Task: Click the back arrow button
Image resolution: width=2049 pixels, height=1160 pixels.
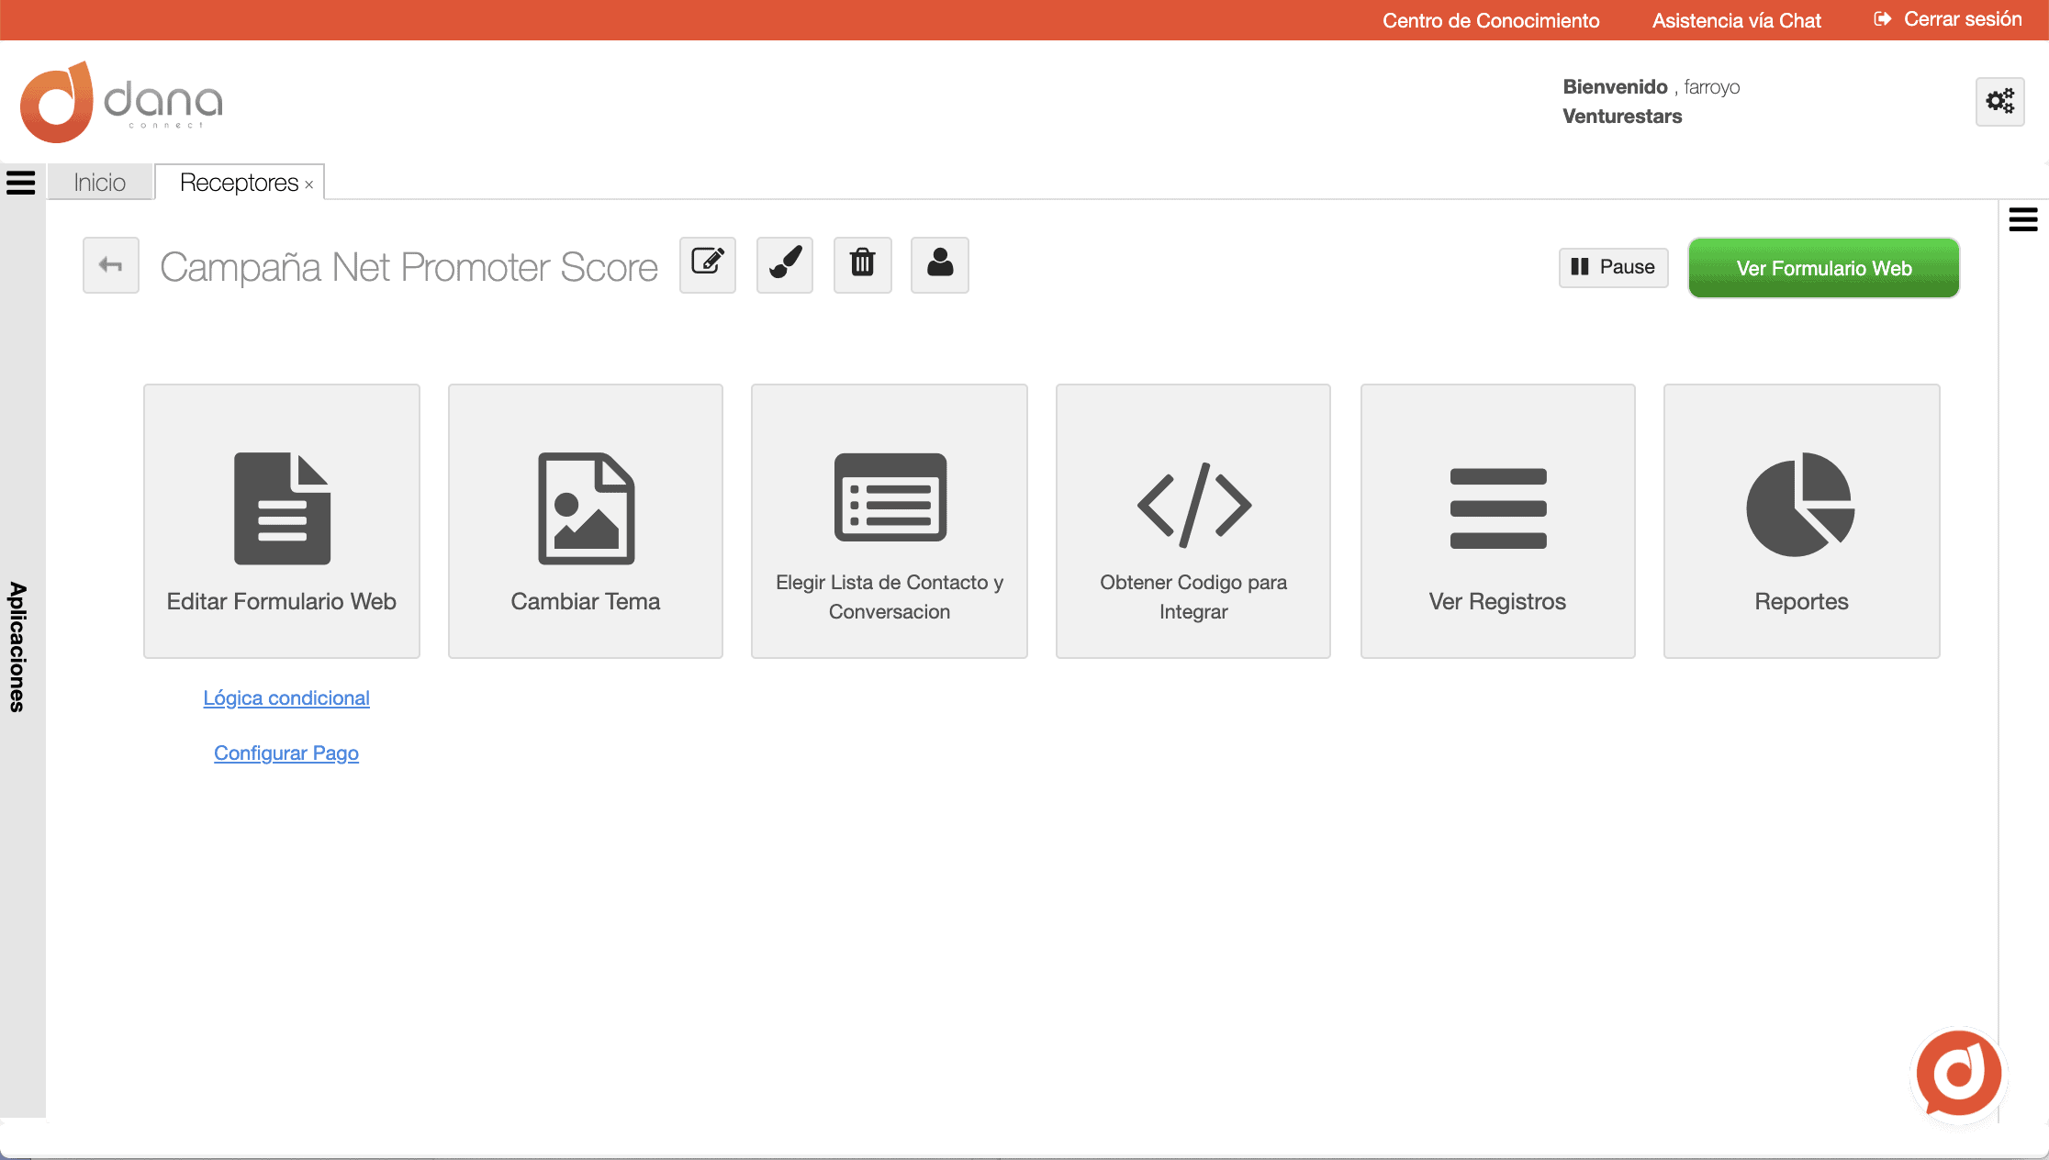Action: coord(111,265)
